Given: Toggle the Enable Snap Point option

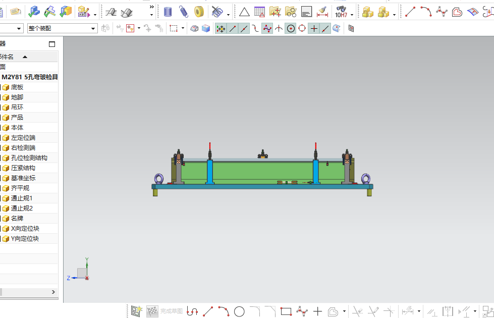Looking at the screenshot, I should tap(221, 29).
